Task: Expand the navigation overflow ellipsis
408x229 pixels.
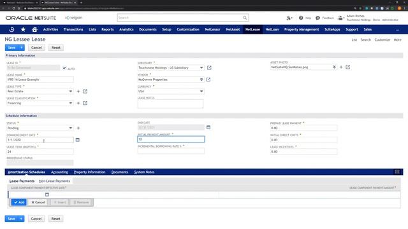Action: (x=397, y=30)
